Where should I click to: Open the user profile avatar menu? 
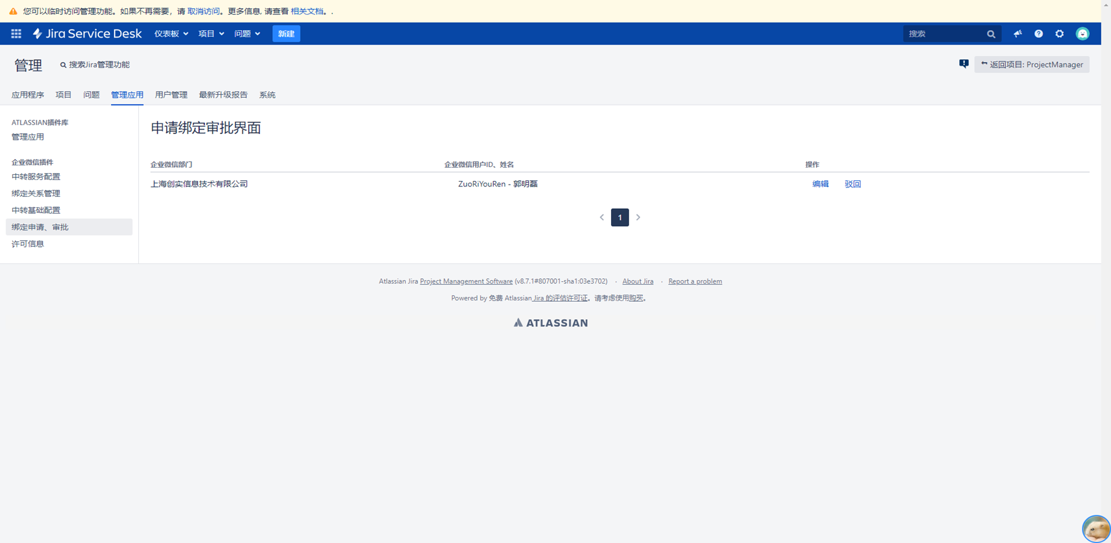1083,34
